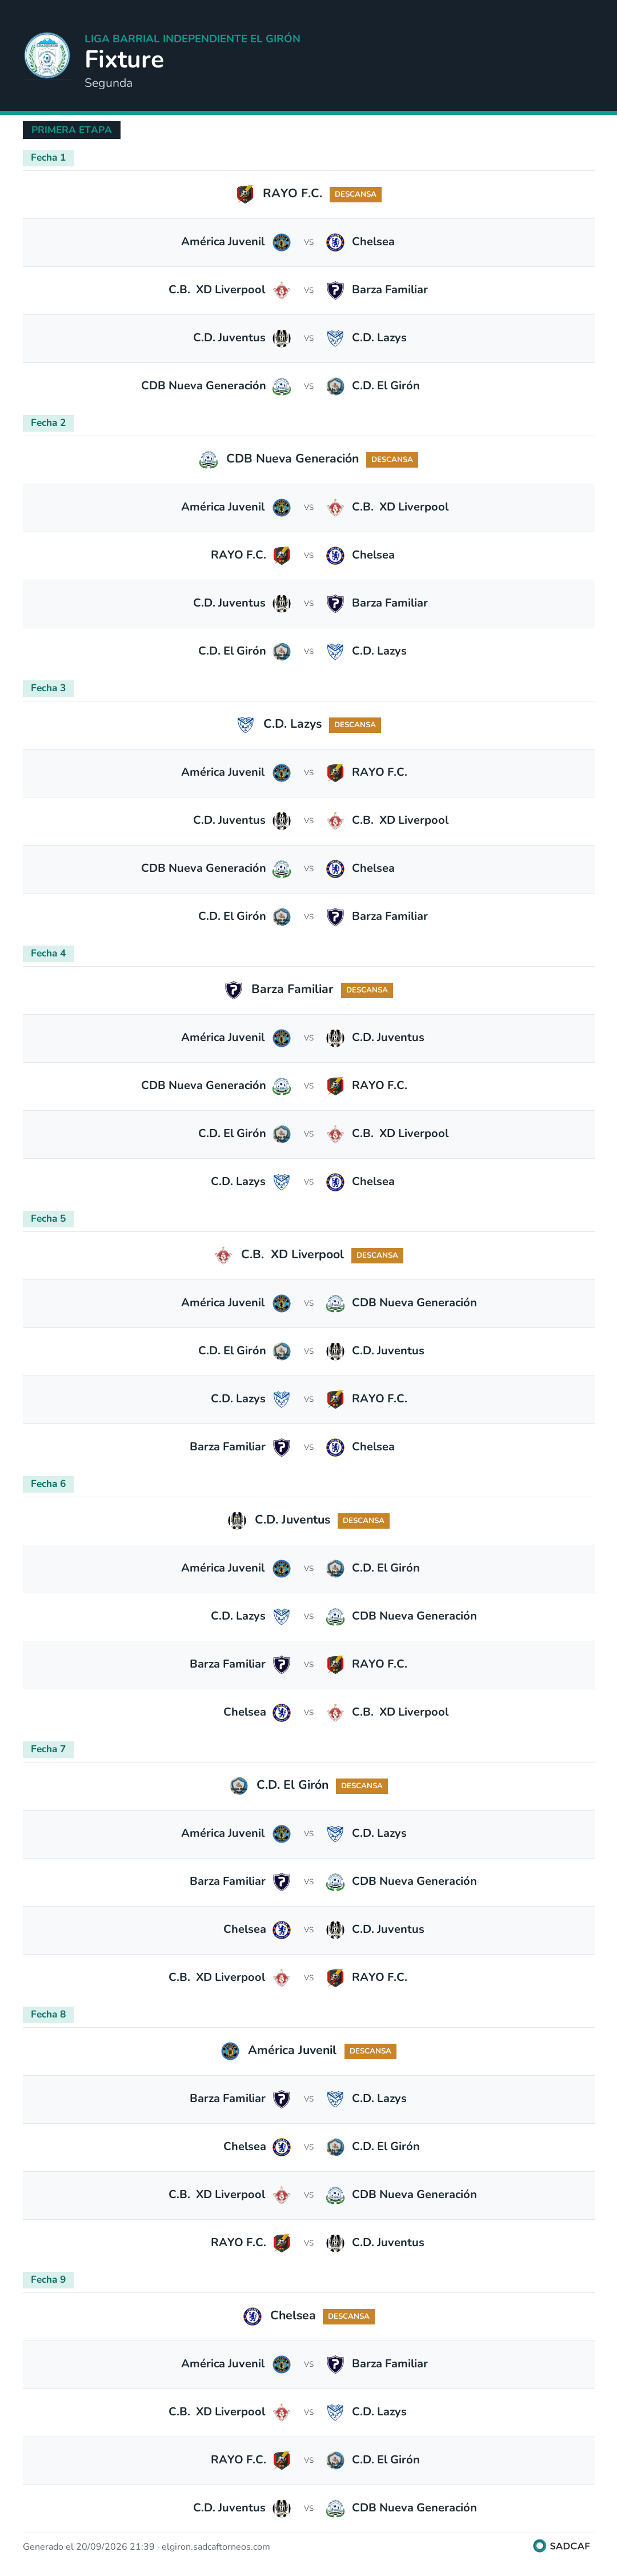Open América Juvenil team name in Fecha 2
Viewport: 617px width, 2576px height.
tap(223, 507)
